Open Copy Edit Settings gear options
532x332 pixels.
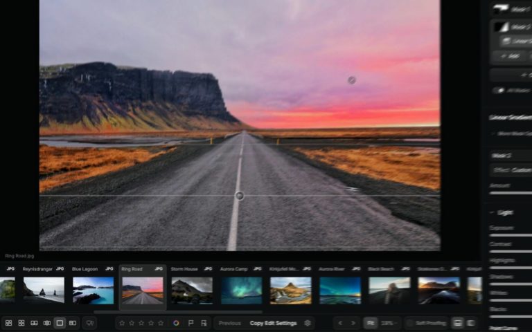[x=308, y=323]
